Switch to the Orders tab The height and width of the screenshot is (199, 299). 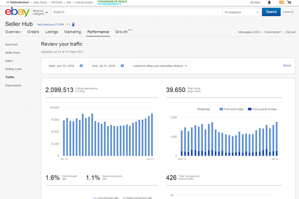click(33, 32)
